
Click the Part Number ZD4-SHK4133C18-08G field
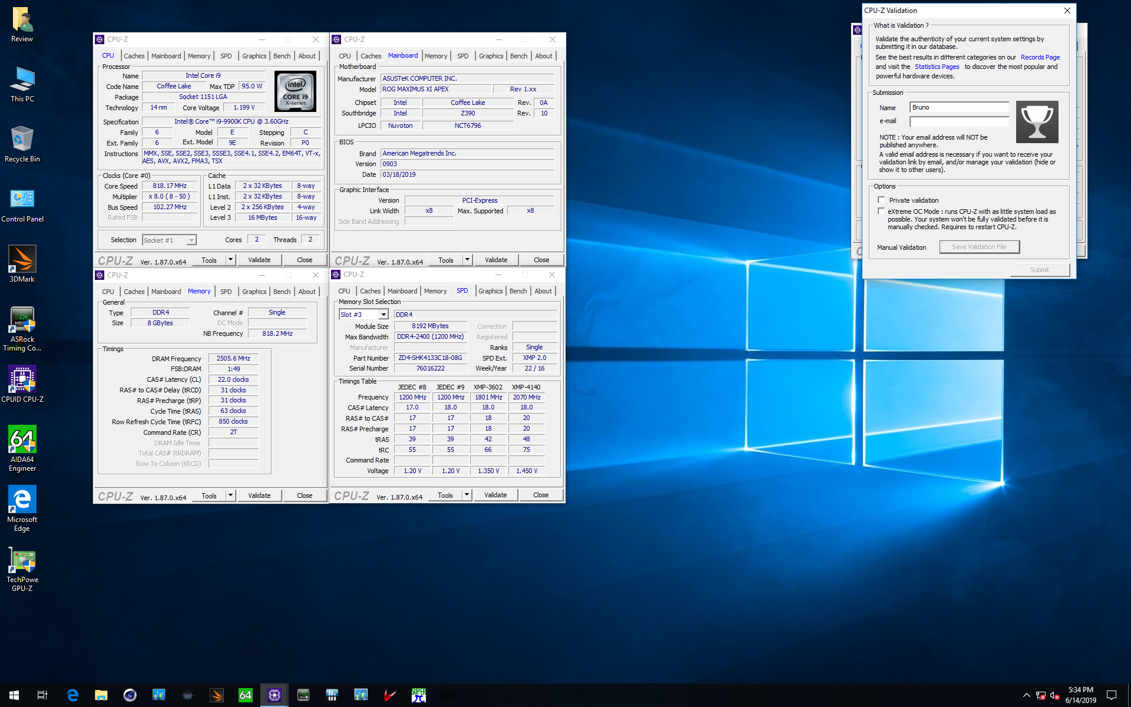coord(430,358)
